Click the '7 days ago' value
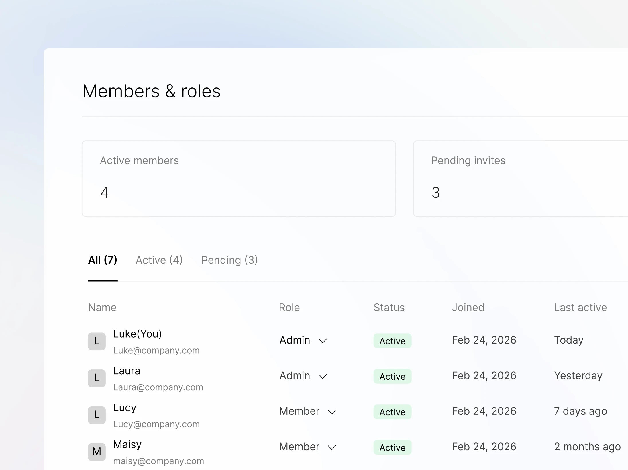628x470 pixels. (x=580, y=411)
